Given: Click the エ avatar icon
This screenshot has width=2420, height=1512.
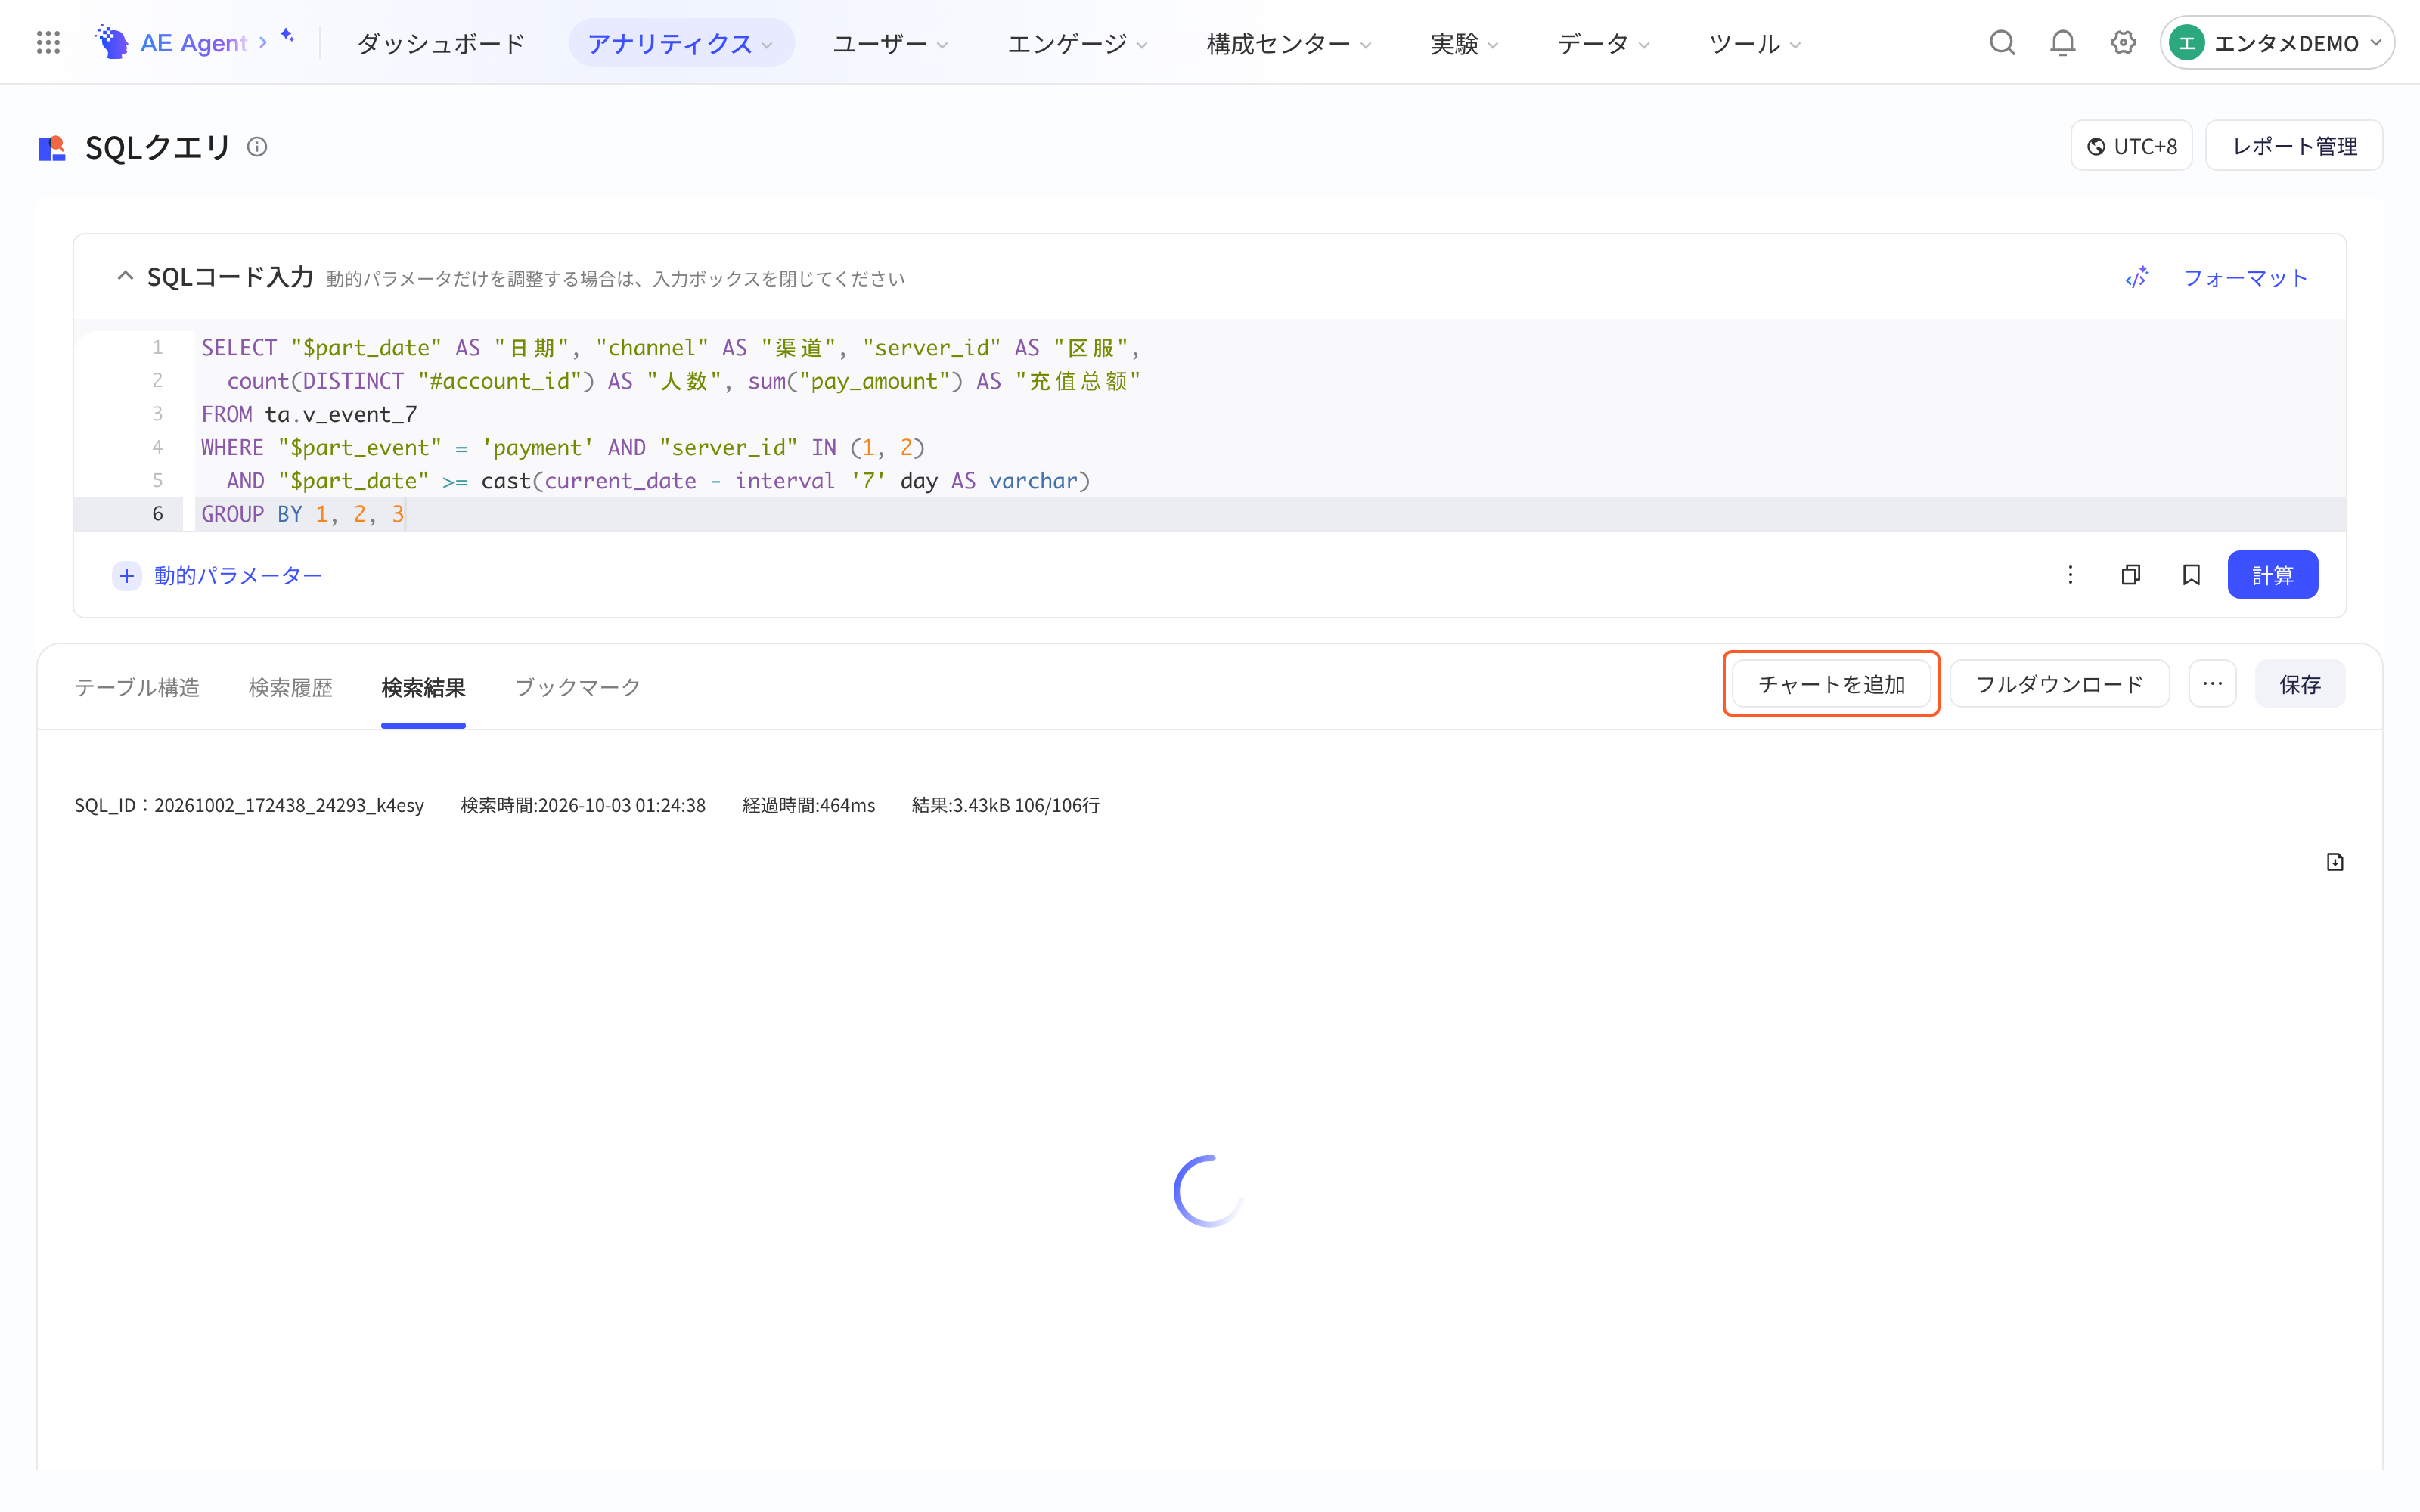Looking at the screenshot, I should click(x=2187, y=42).
